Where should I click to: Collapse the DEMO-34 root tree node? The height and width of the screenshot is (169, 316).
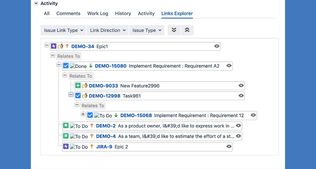(x=47, y=45)
